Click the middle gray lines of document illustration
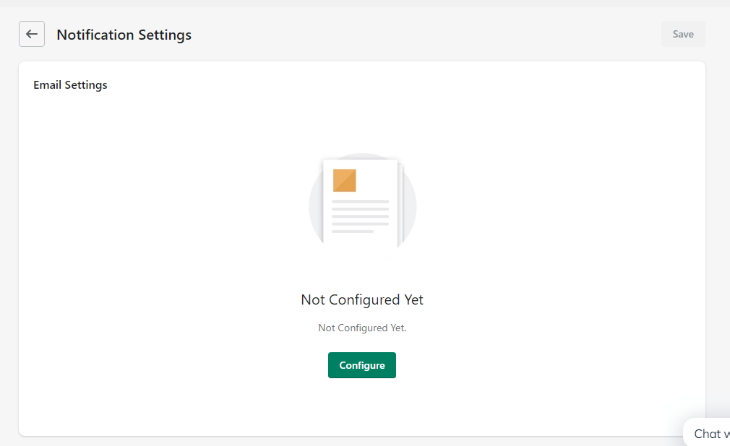 tap(360, 217)
